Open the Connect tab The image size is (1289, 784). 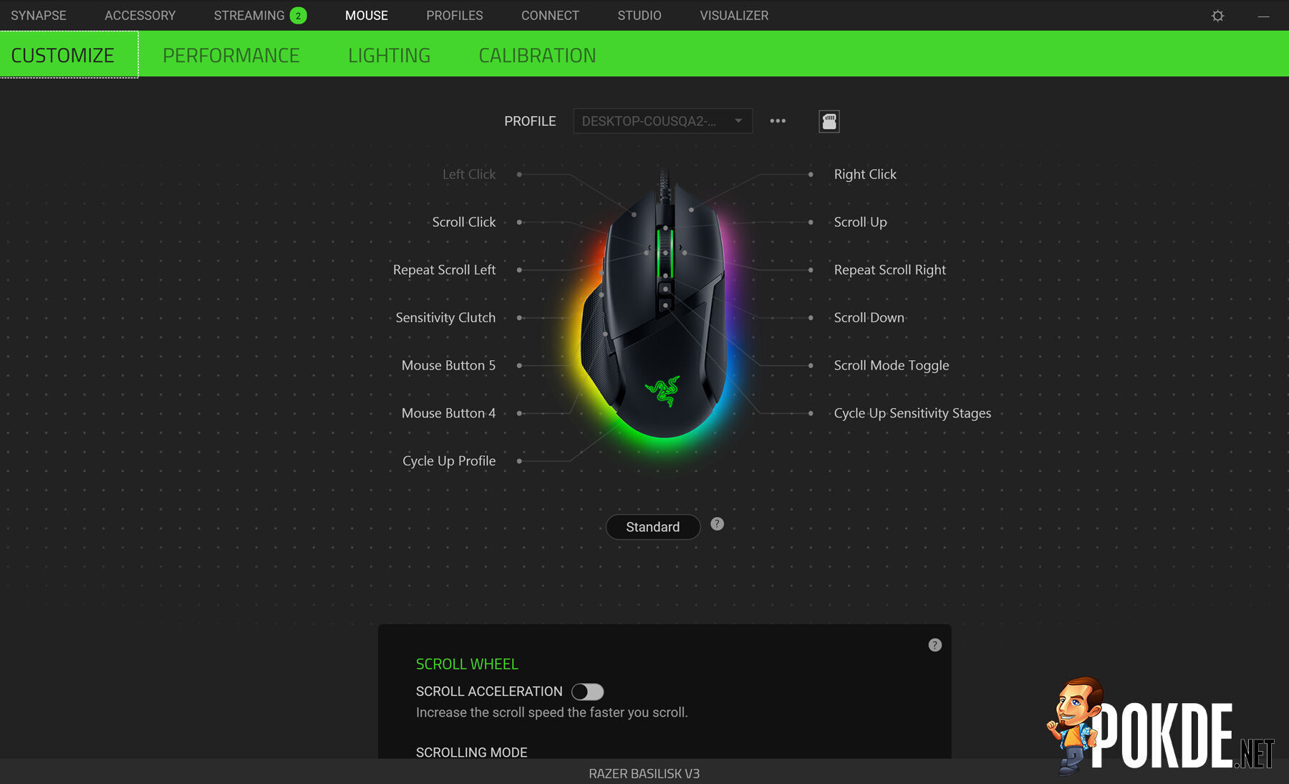pos(550,16)
